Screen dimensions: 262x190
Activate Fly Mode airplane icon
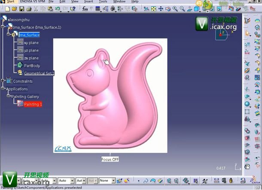[x=146, y=9]
